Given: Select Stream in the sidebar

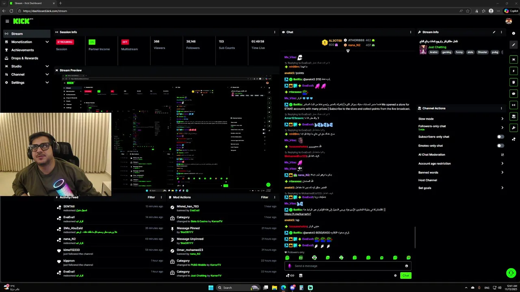Looking at the screenshot, I should click(26, 34).
